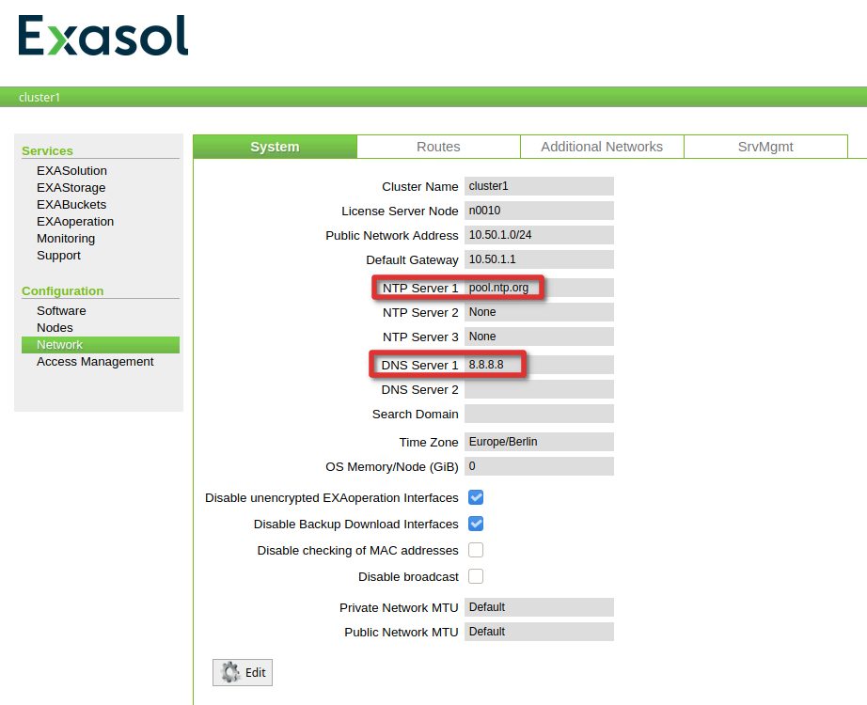Screen dimensions: 867x705
Task: Toggle Disable unencrypted EXAoperation Interfaces checkbox
Action: click(x=476, y=497)
